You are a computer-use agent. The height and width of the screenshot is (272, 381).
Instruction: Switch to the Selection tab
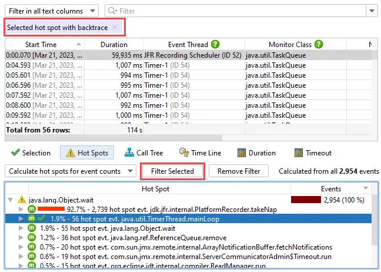(x=31, y=153)
